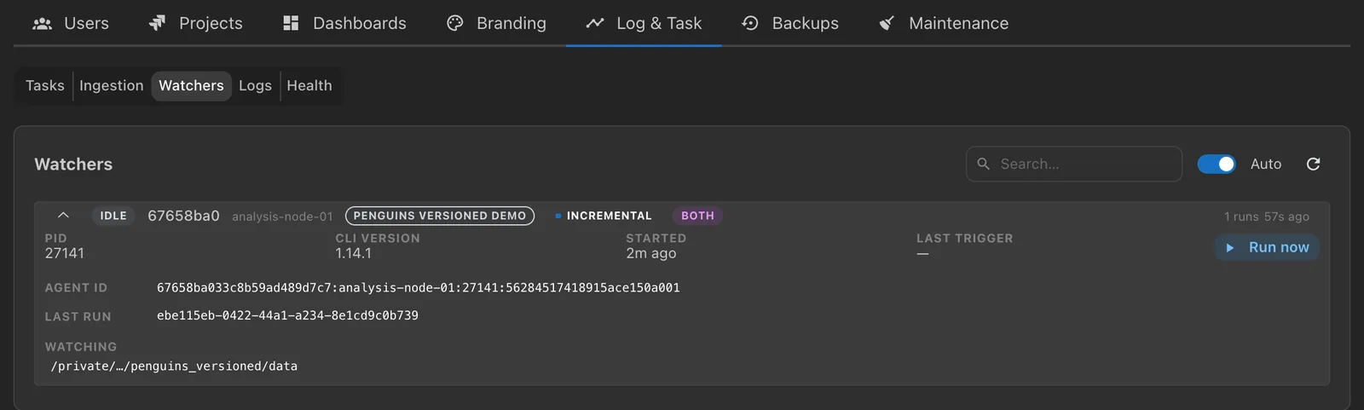Click the search magnifier icon
Image resolution: width=1364 pixels, height=410 pixels.
(983, 164)
